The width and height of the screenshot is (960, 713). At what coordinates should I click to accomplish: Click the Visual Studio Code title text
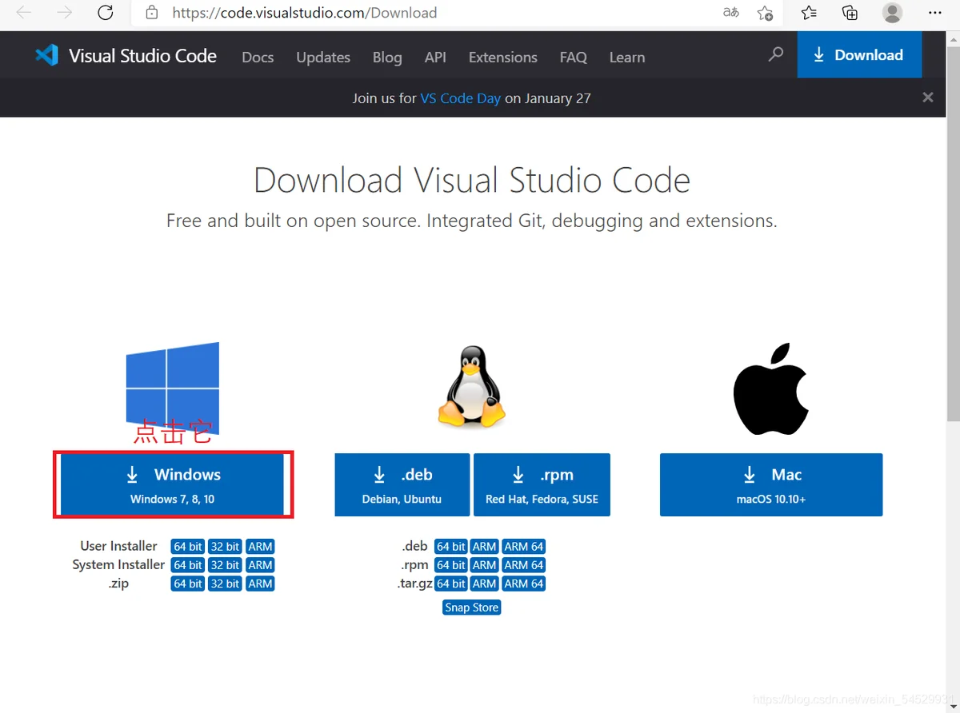[142, 56]
